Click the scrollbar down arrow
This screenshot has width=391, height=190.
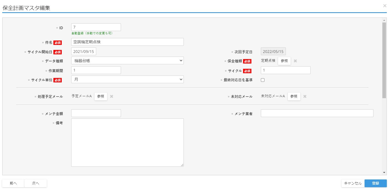tap(384, 173)
